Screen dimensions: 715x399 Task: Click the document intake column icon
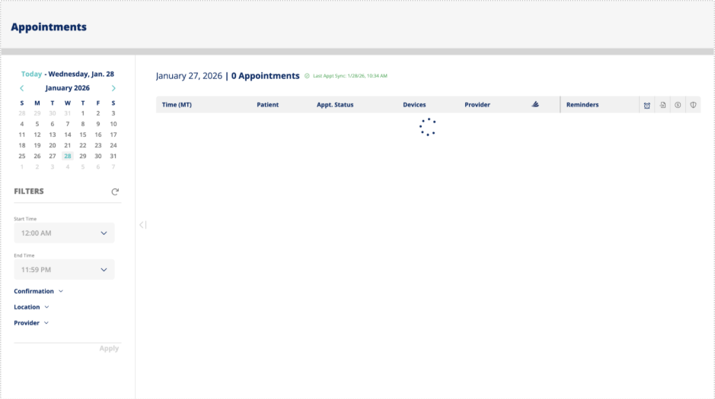662,105
